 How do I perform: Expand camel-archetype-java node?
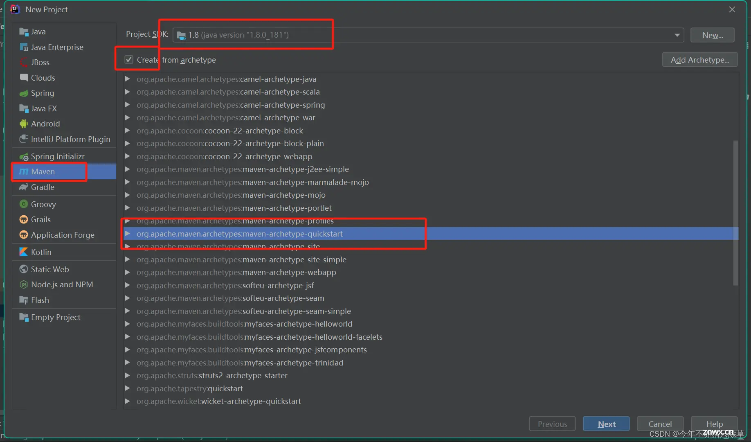128,79
